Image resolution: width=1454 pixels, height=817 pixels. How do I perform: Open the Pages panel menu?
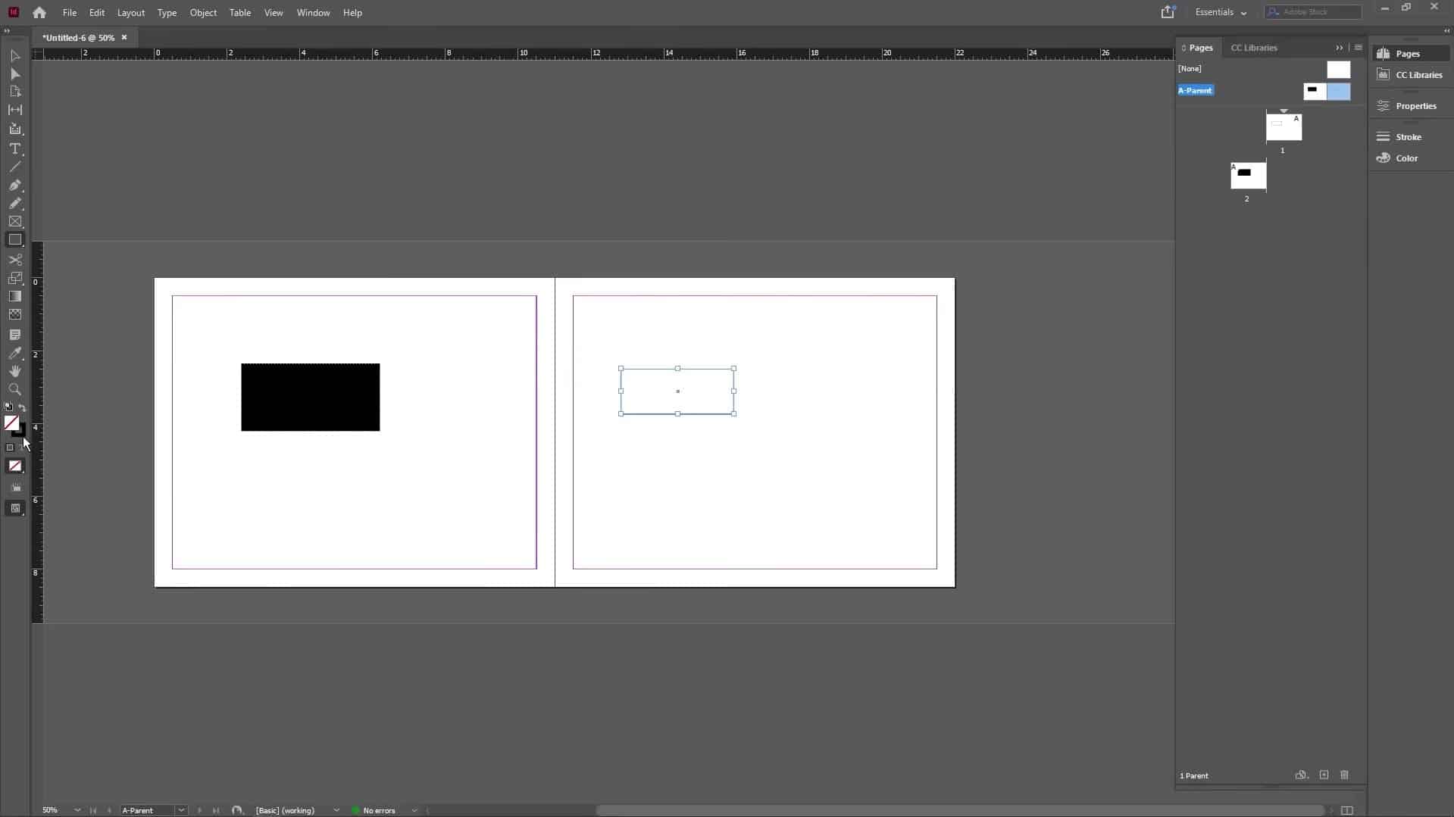tap(1358, 47)
